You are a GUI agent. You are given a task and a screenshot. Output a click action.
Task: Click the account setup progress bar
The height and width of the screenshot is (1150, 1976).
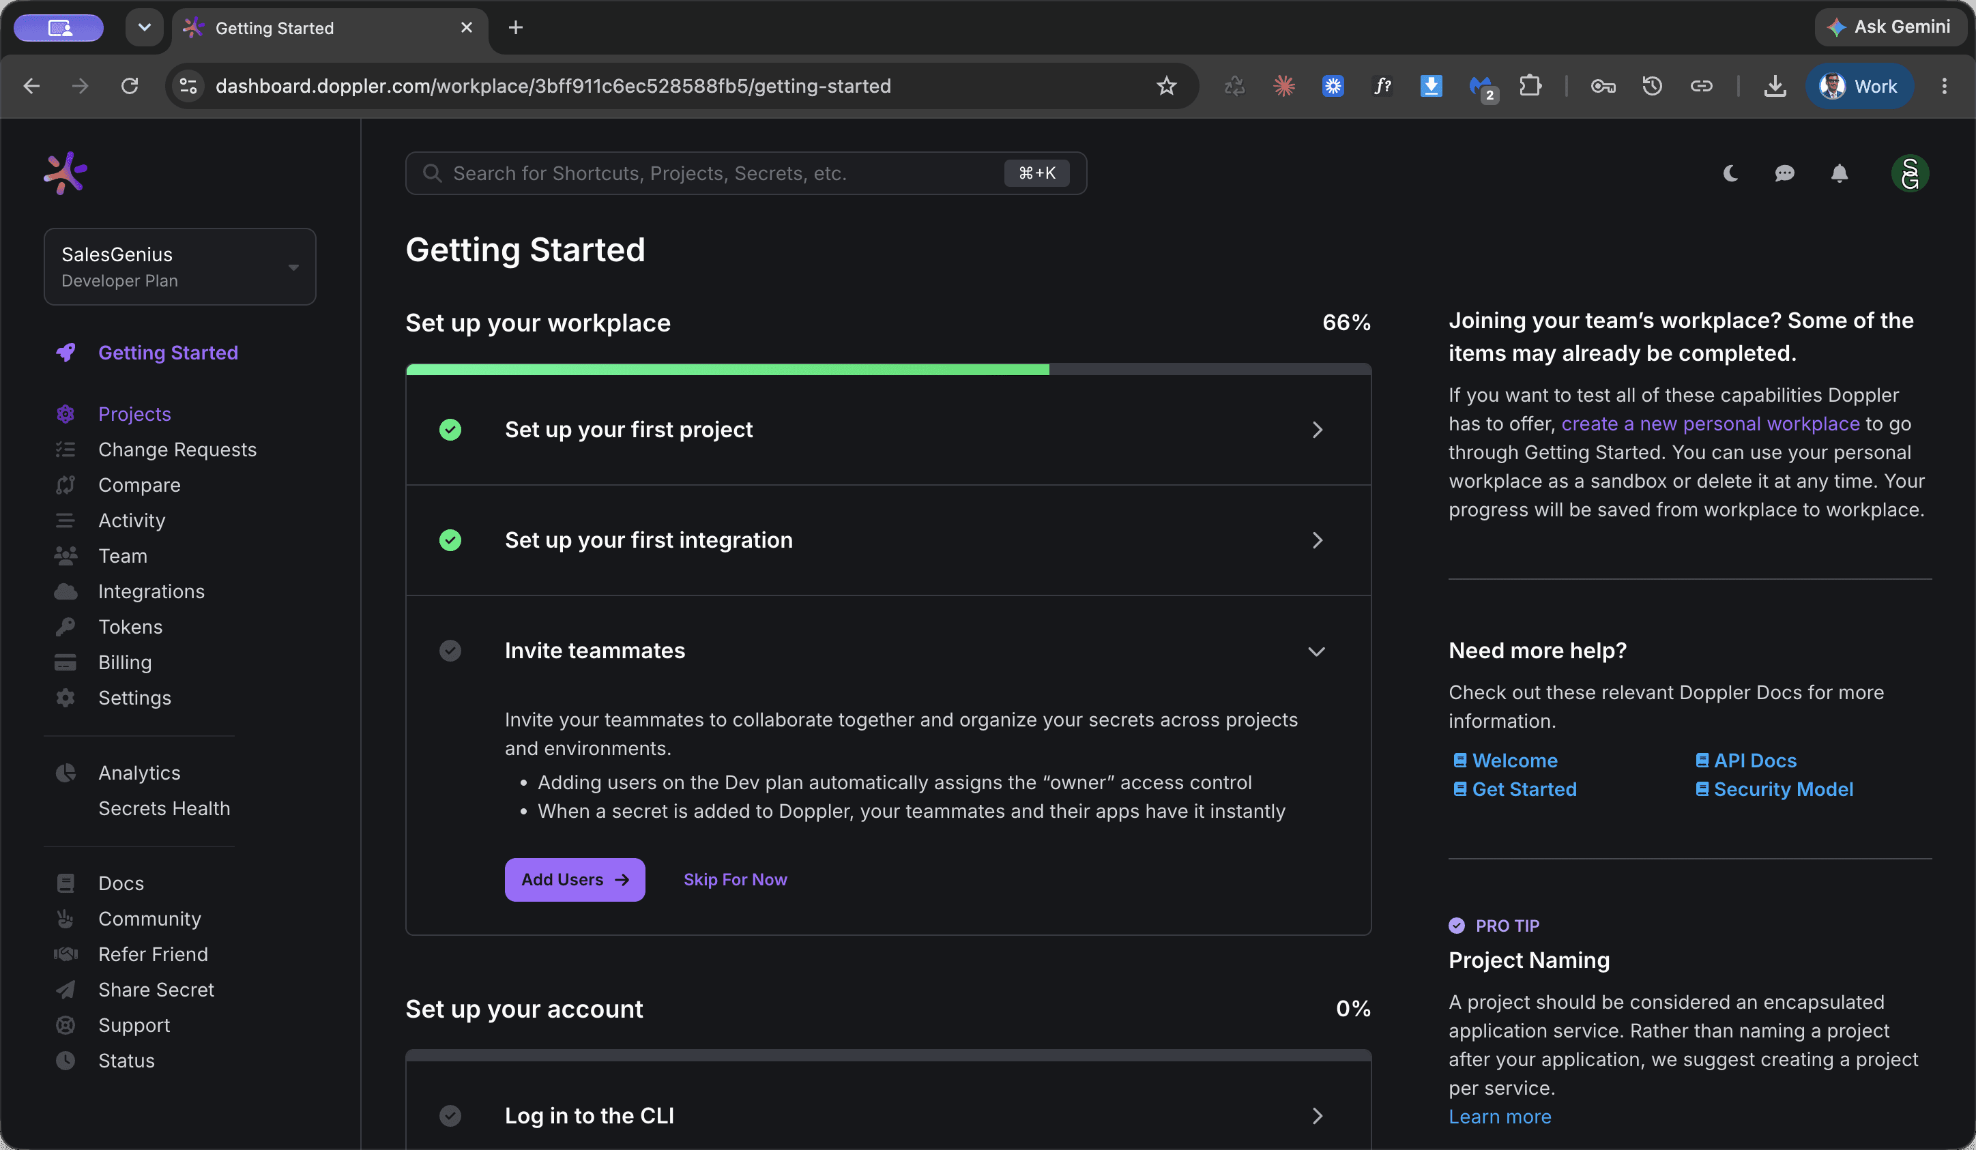(x=888, y=1055)
